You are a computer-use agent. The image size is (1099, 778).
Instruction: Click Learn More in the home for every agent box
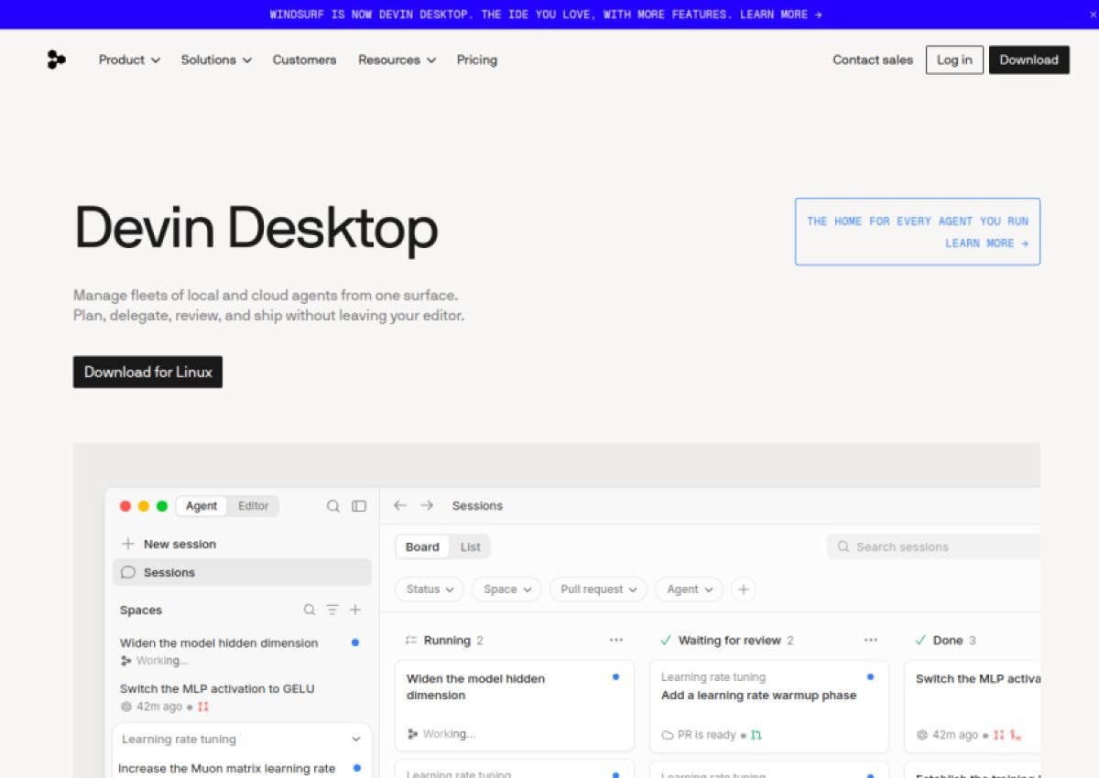tap(986, 243)
